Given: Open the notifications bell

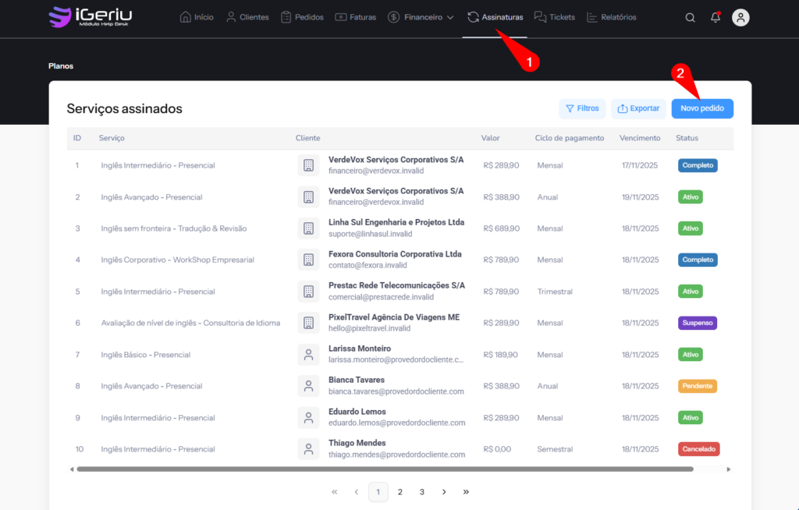Looking at the screenshot, I should [x=715, y=18].
